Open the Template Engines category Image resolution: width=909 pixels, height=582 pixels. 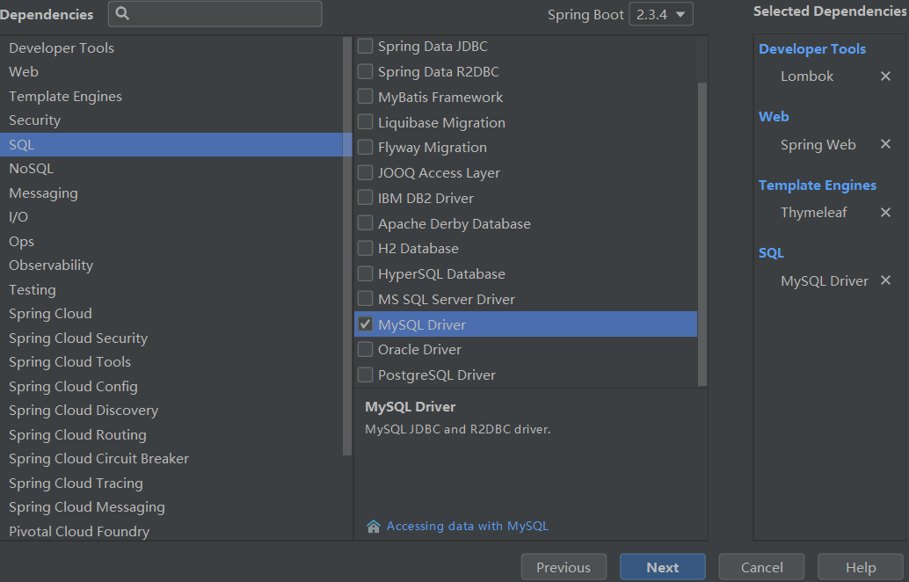171,96
